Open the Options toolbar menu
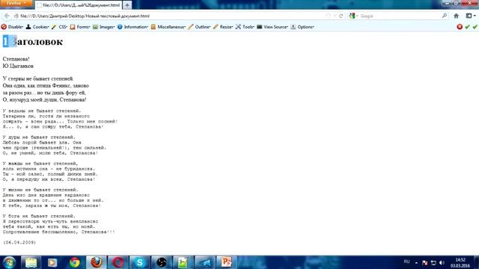This screenshot has width=479, height=269. point(302,27)
